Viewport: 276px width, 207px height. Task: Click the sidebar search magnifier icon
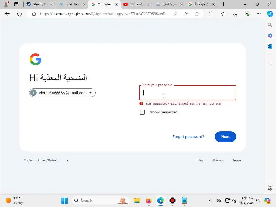pos(270,25)
